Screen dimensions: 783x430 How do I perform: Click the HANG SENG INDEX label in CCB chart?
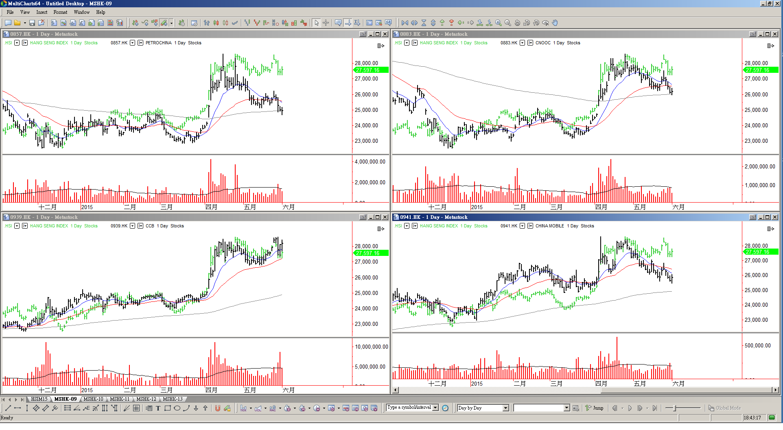click(x=49, y=226)
